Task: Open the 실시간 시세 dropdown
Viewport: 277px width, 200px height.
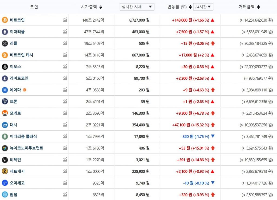Action: coord(137,7)
